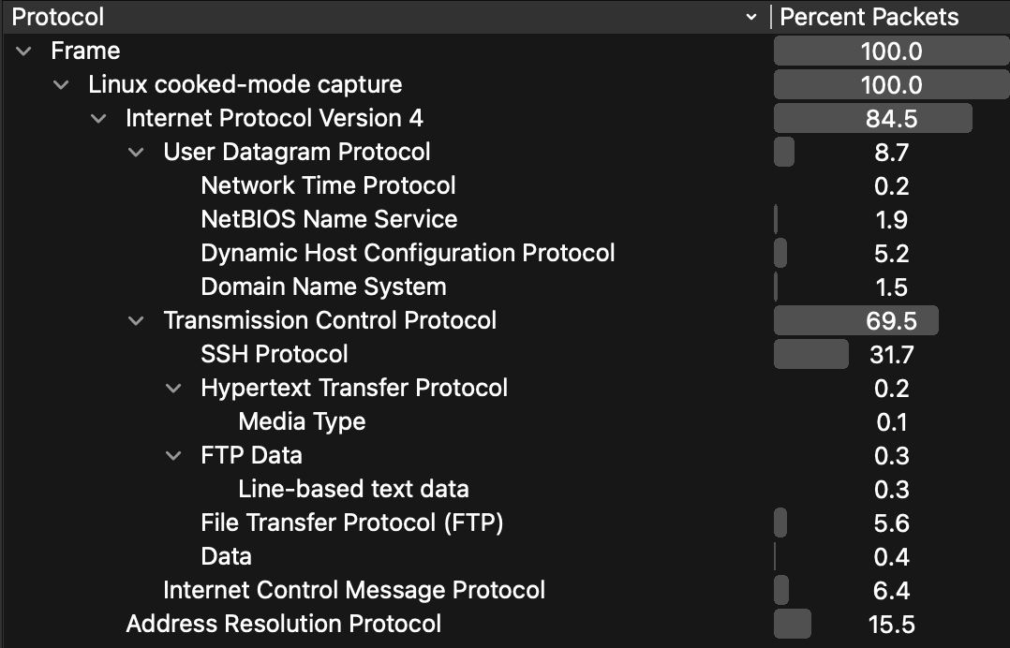
Task: Select Dynamic Host Configuration Protocol row
Action: coord(408,254)
